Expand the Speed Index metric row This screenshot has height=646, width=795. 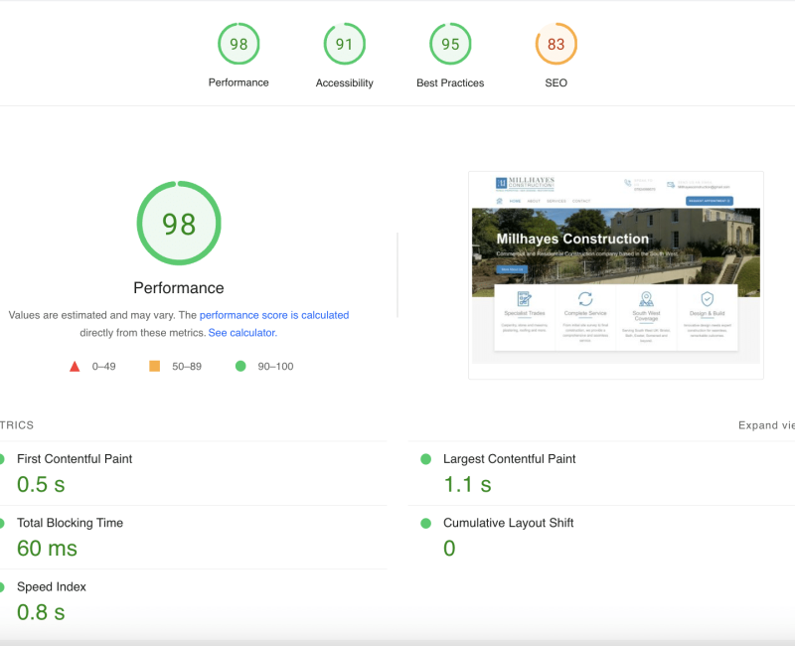52,586
